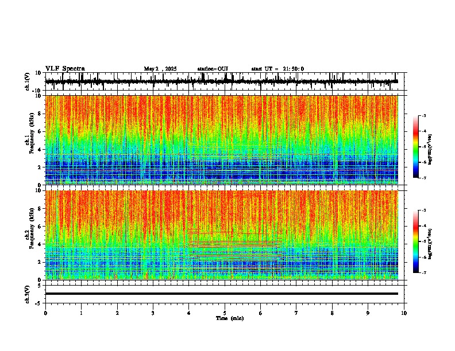The image size is (455, 351).
Task: Click time tick label "9" on bottom axis
Action: pyautogui.click(x=368, y=313)
